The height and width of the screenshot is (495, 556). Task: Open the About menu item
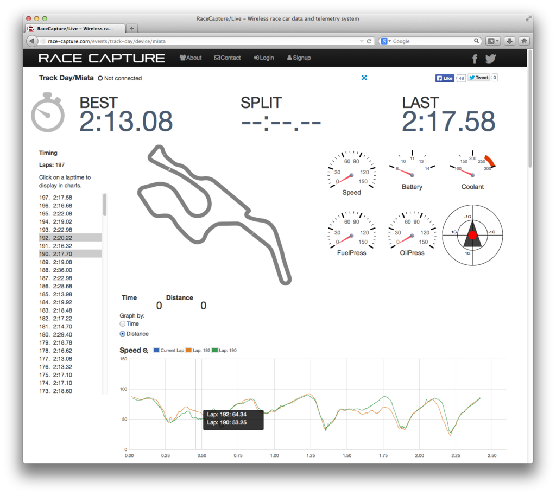(191, 58)
